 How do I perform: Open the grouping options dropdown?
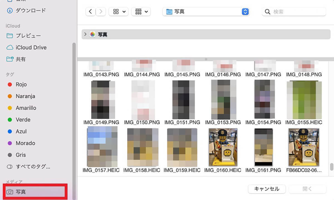141,12
